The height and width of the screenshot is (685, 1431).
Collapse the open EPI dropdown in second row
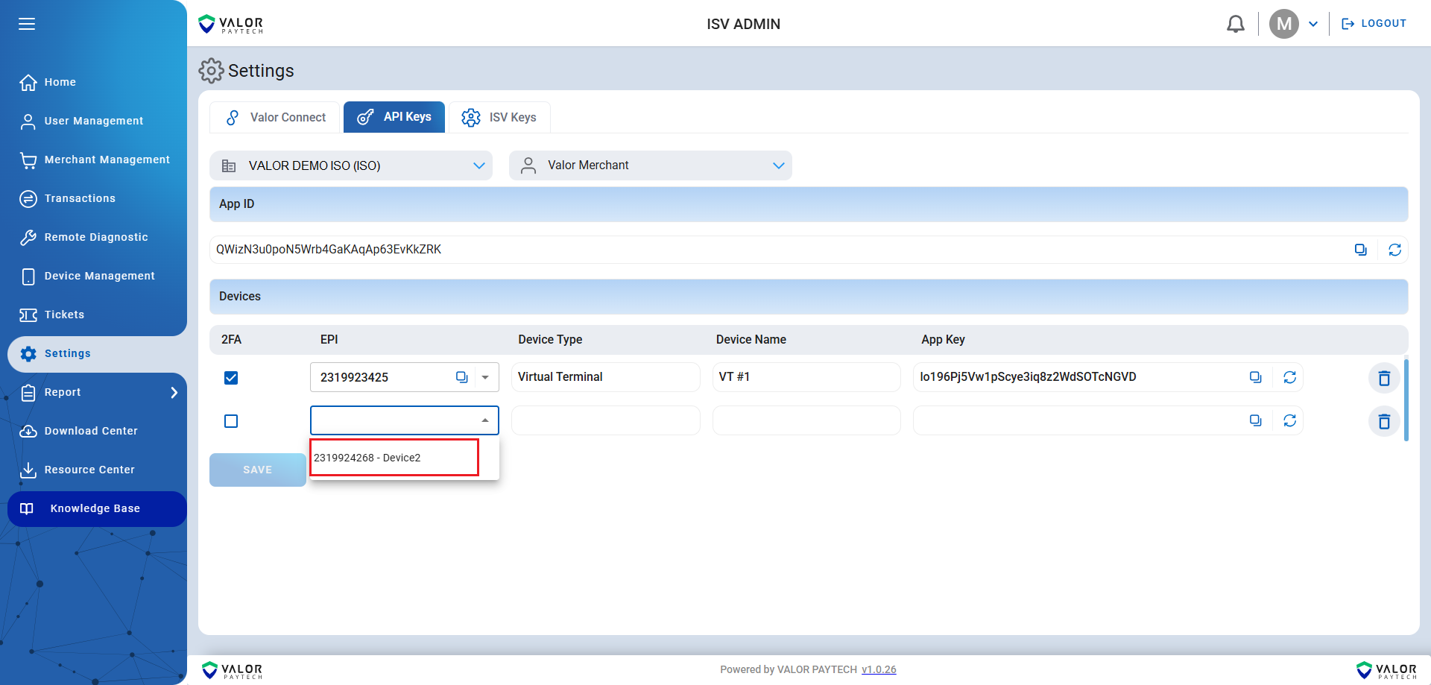[x=485, y=420]
